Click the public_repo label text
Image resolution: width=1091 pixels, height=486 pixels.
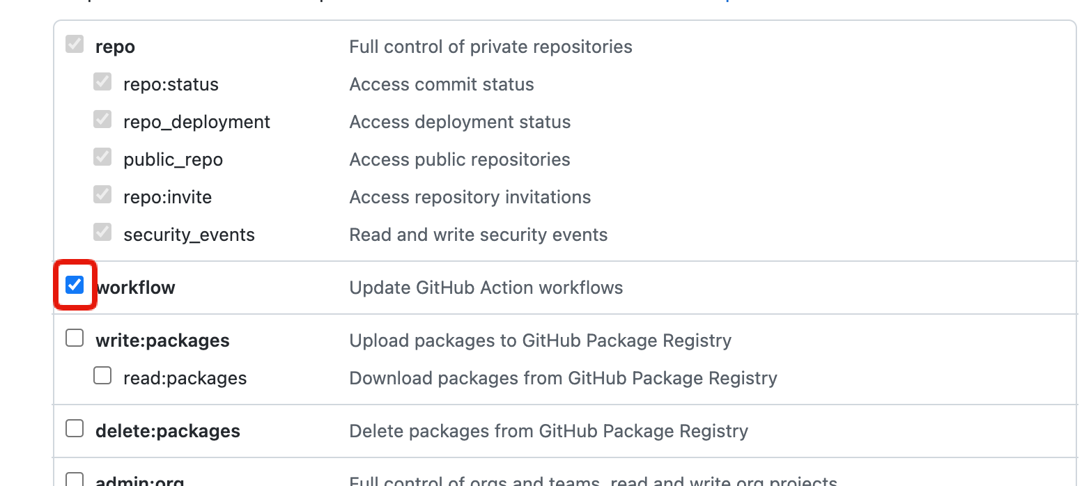click(173, 159)
